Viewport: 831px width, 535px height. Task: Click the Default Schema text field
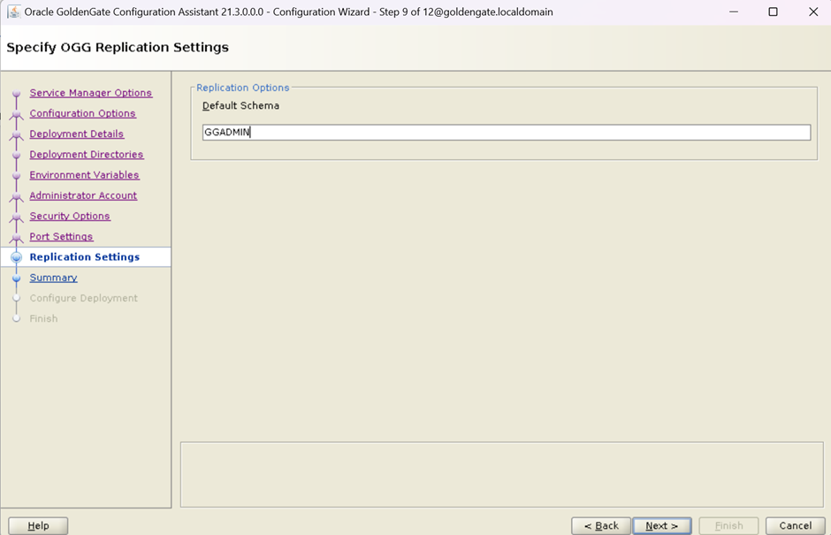[x=506, y=133]
